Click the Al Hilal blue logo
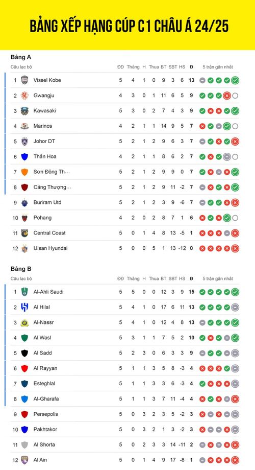The width and height of the screenshot is (255, 470). (24, 307)
